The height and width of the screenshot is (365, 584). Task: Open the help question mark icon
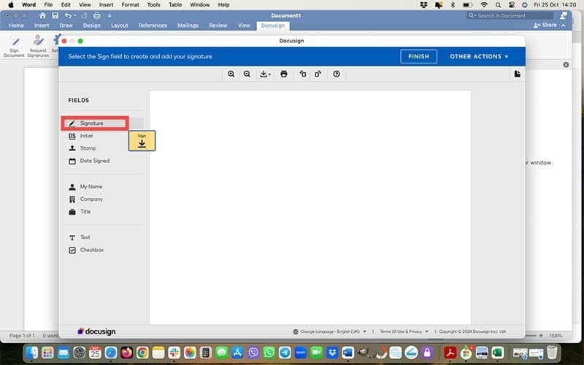[337, 74]
